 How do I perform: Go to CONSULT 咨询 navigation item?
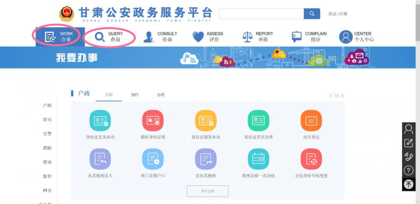tap(160, 37)
